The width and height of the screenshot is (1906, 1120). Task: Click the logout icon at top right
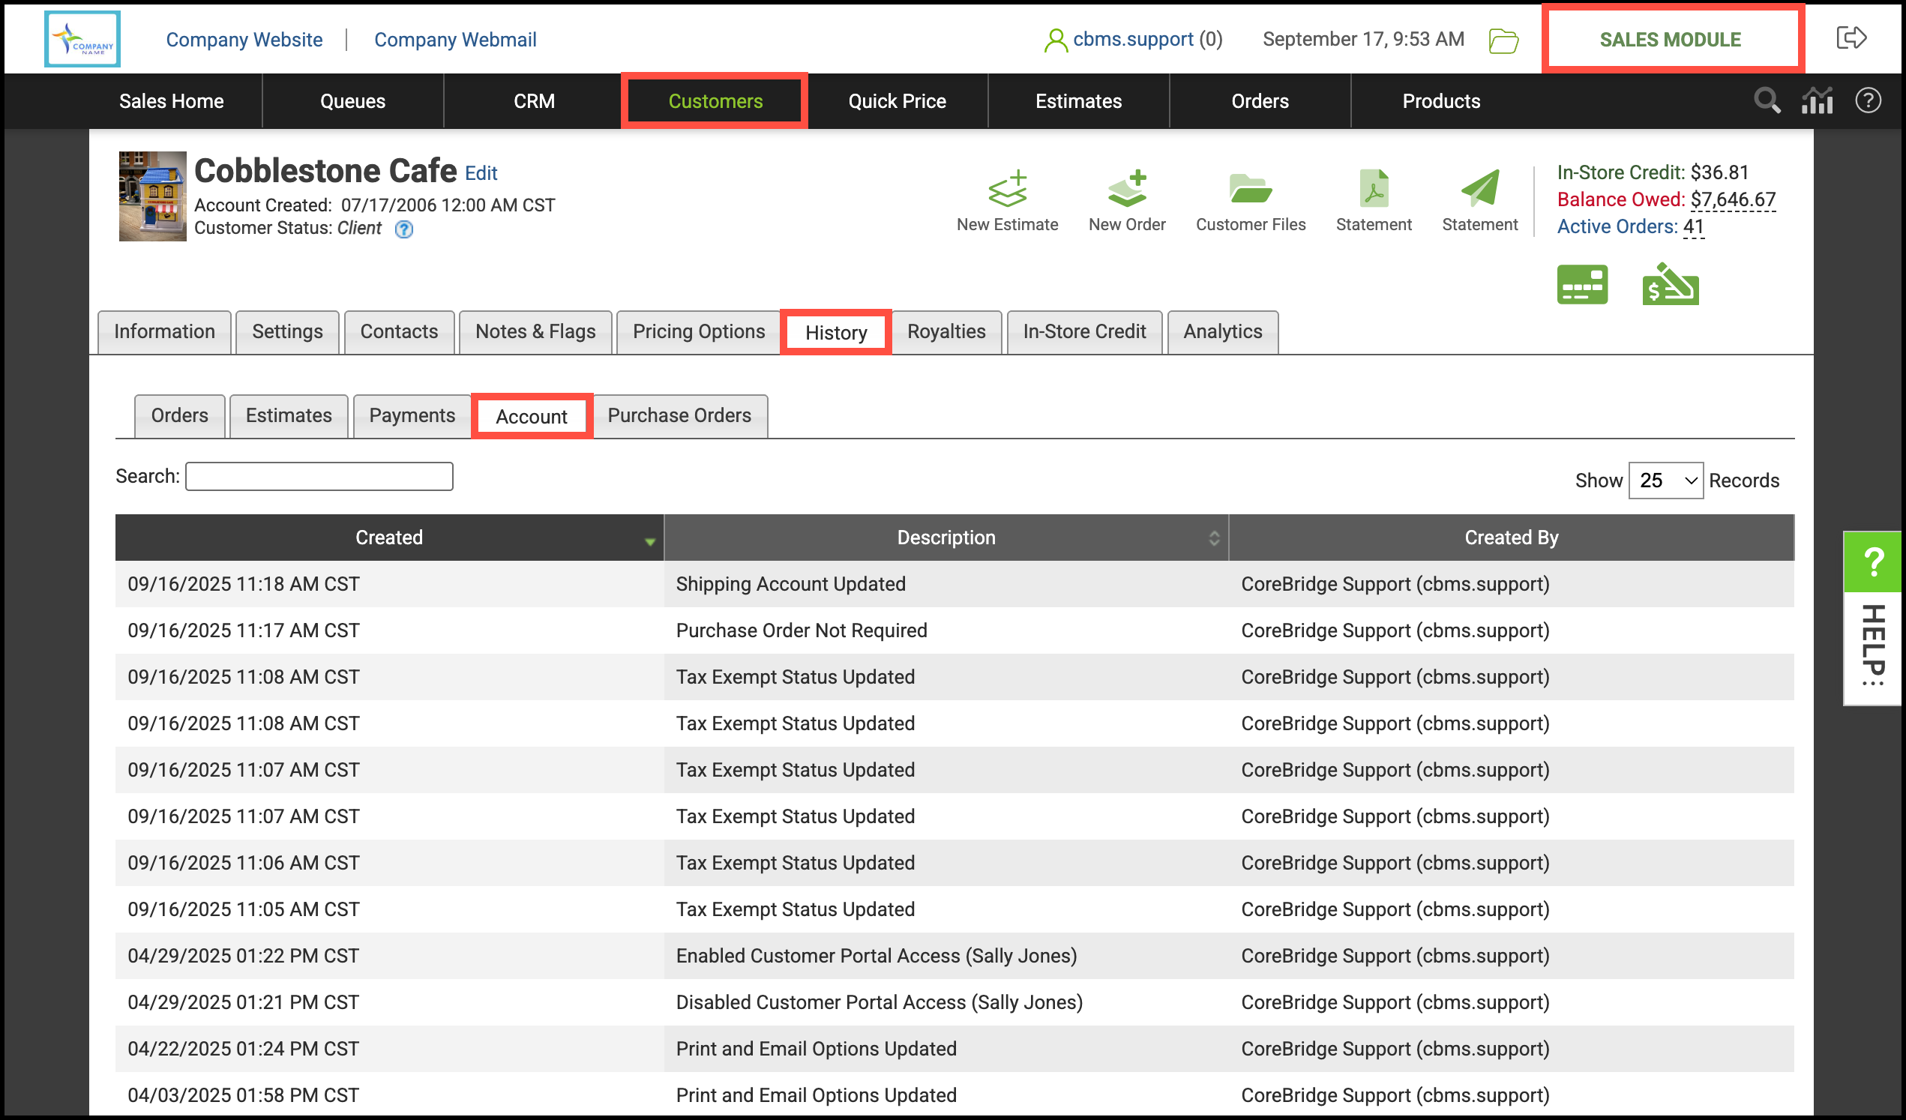point(1851,37)
